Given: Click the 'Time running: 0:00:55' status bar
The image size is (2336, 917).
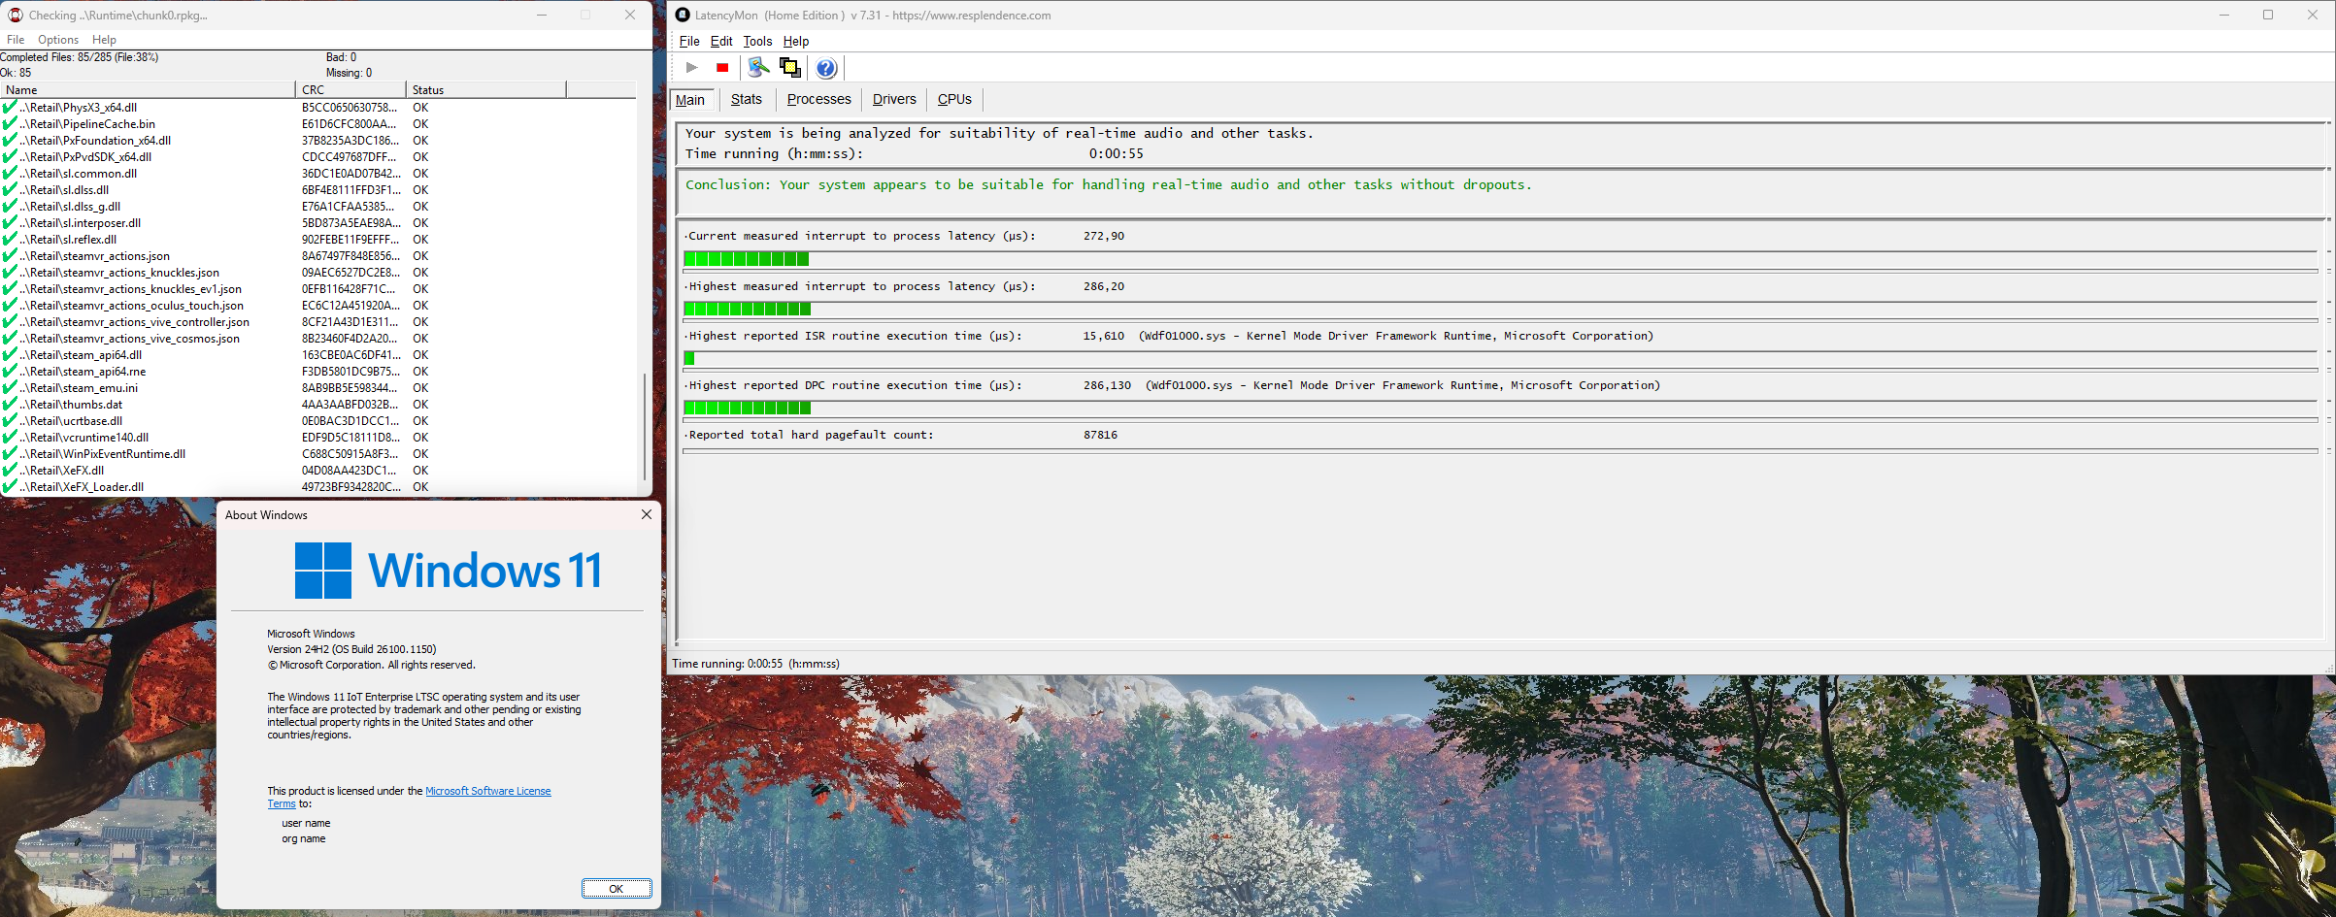Looking at the screenshot, I should (x=755, y=664).
